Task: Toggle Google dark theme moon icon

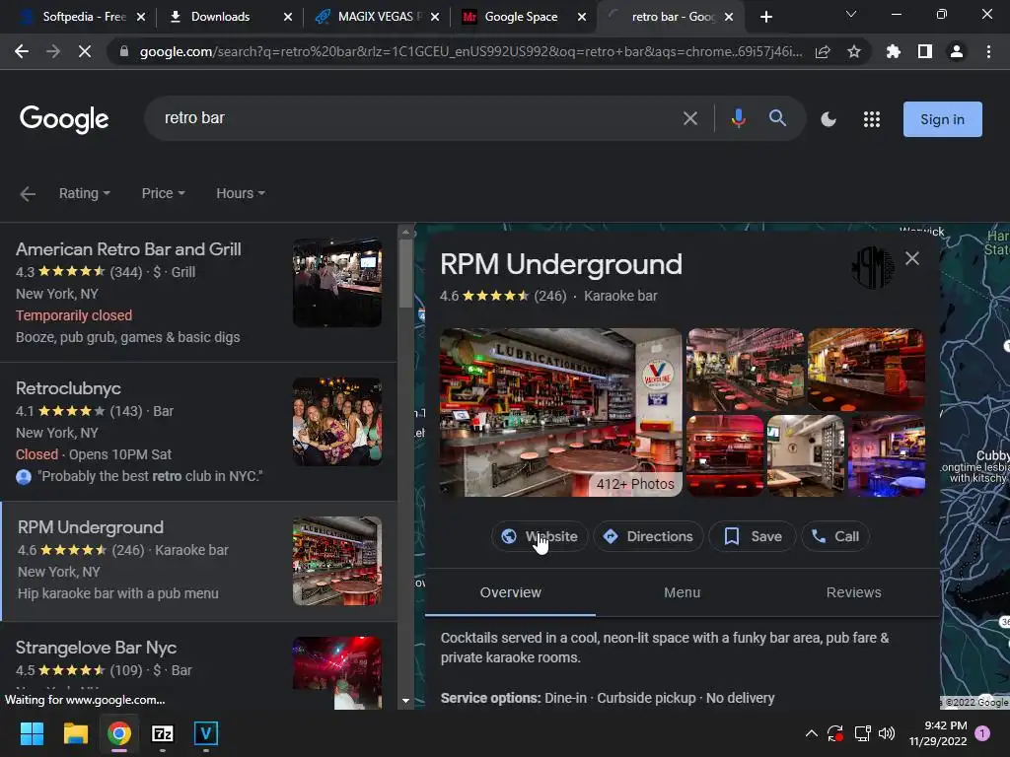Action: pos(829,119)
